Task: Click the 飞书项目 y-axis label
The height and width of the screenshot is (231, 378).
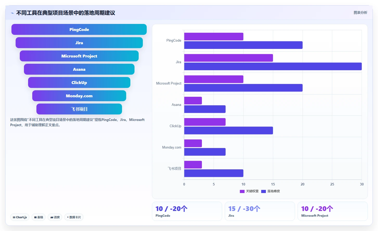Action: pyautogui.click(x=174, y=169)
